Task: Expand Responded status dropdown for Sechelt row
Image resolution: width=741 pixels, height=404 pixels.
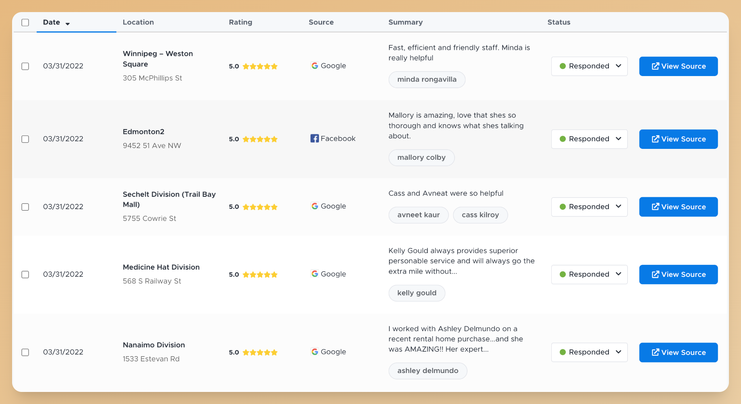Action: [589, 207]
